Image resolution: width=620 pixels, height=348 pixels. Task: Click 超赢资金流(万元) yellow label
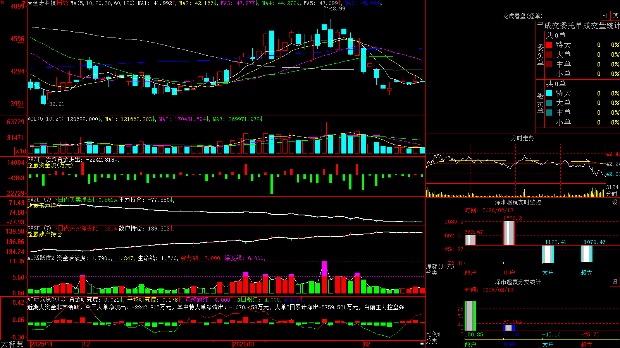[x=50, y=165]
